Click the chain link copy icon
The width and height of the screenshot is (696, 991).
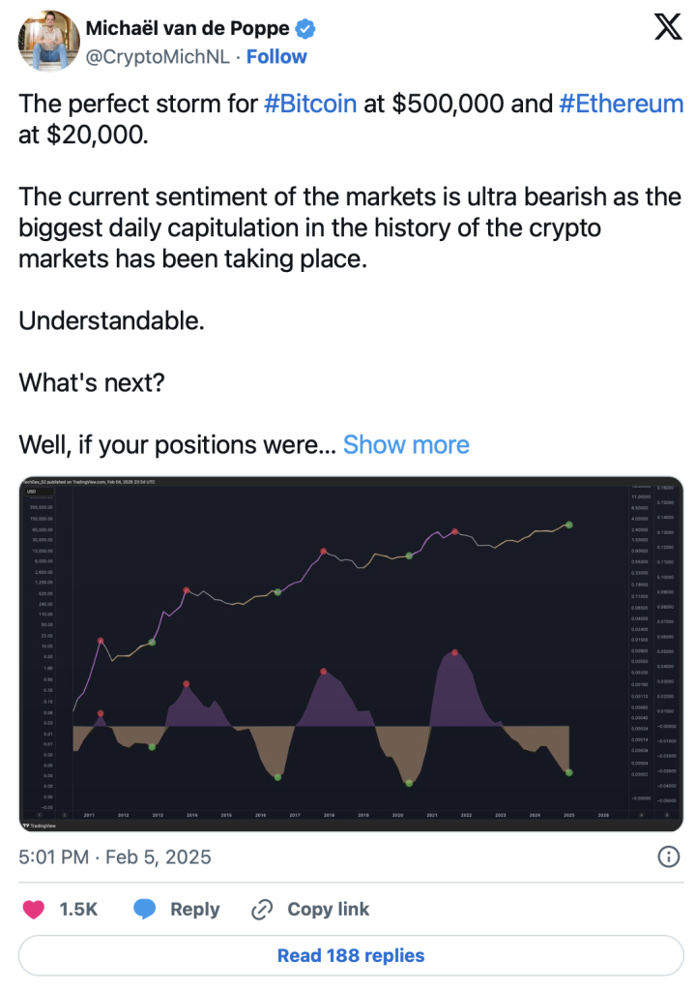point(261,909)
